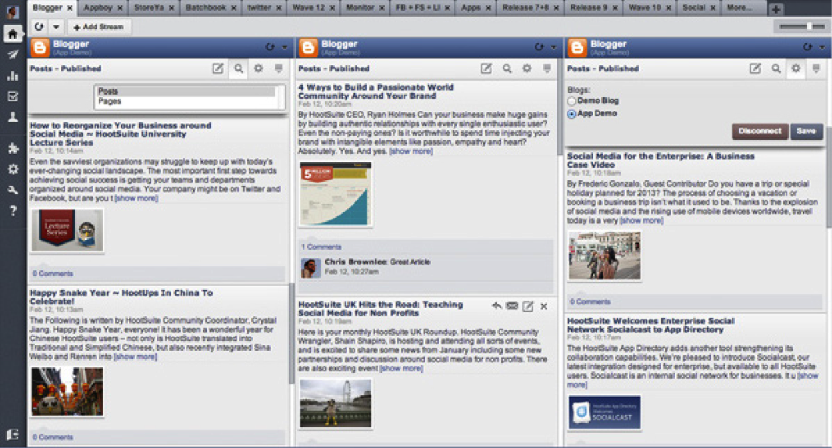Click the Add Stream button
This screenshot has height=448, width=832.
point(99,27)
